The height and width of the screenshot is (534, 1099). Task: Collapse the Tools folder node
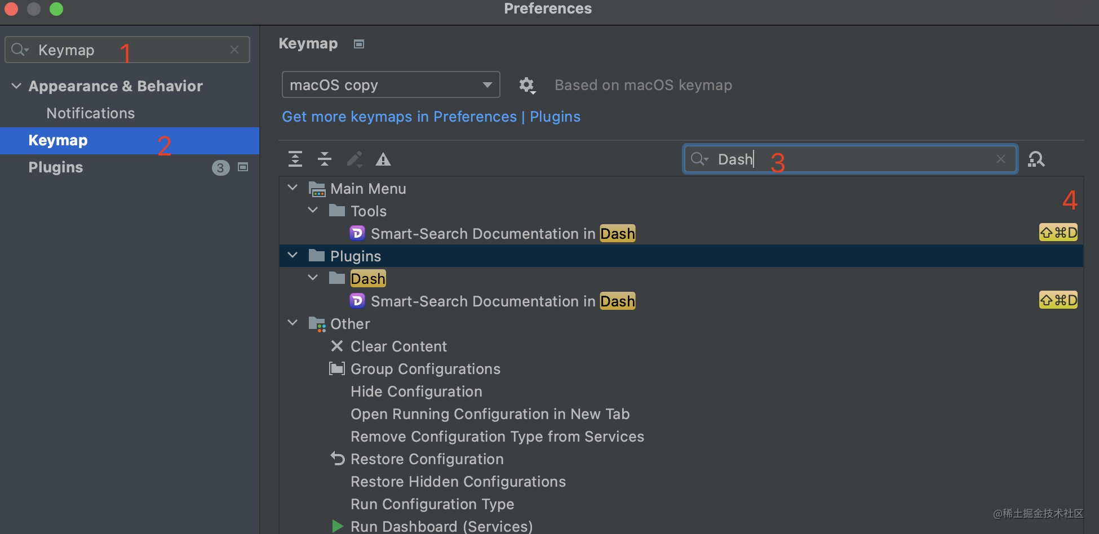click(x=313, y=211)
